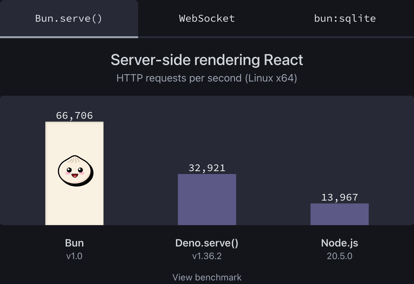
Task: Click the 20.5.0 version text
Action: tap(339, 256)
